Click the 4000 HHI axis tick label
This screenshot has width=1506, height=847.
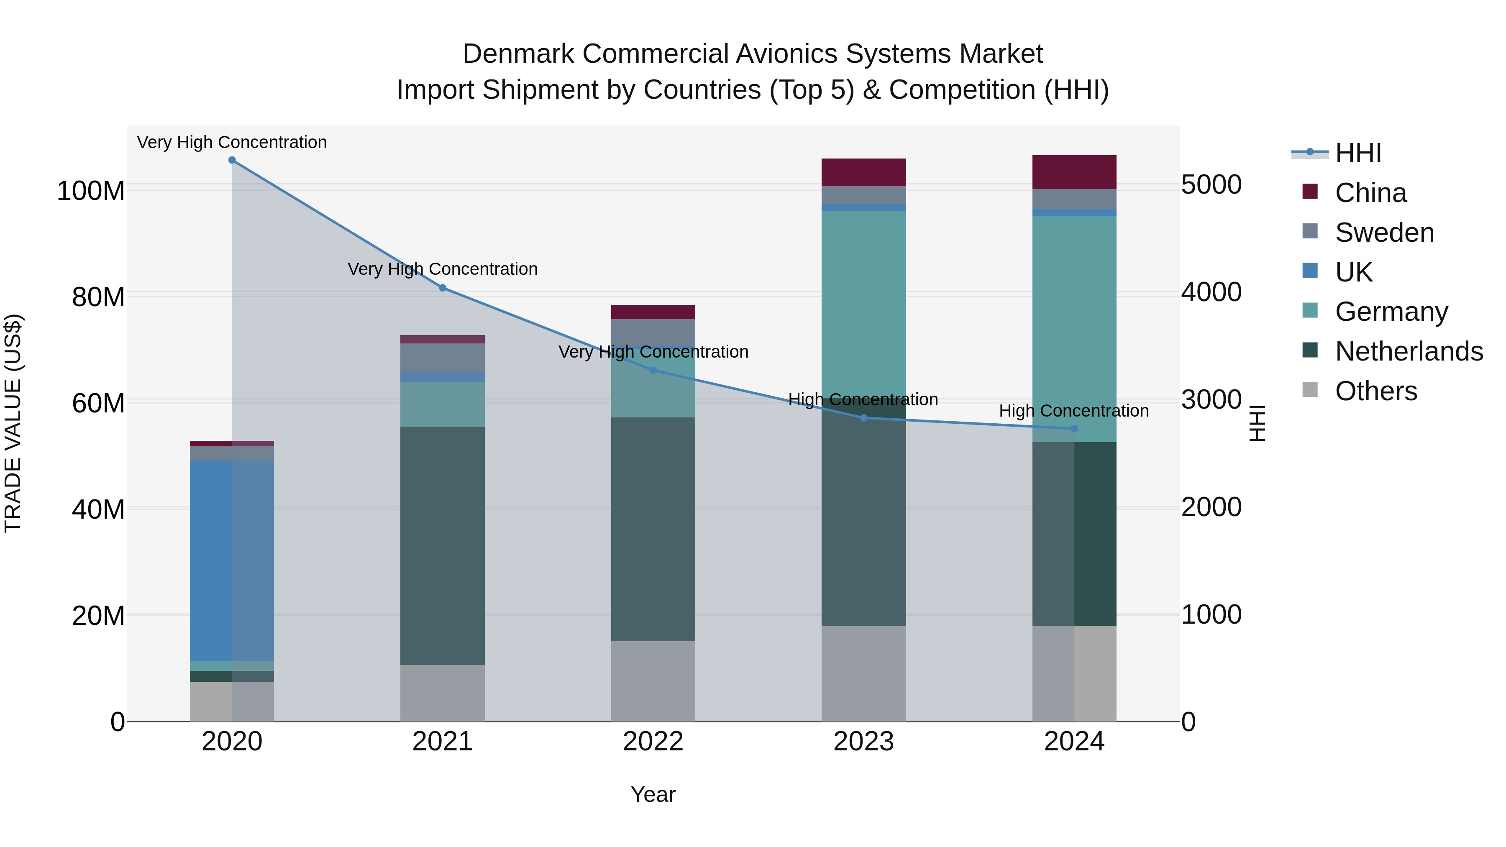[x=1211, y=292]
